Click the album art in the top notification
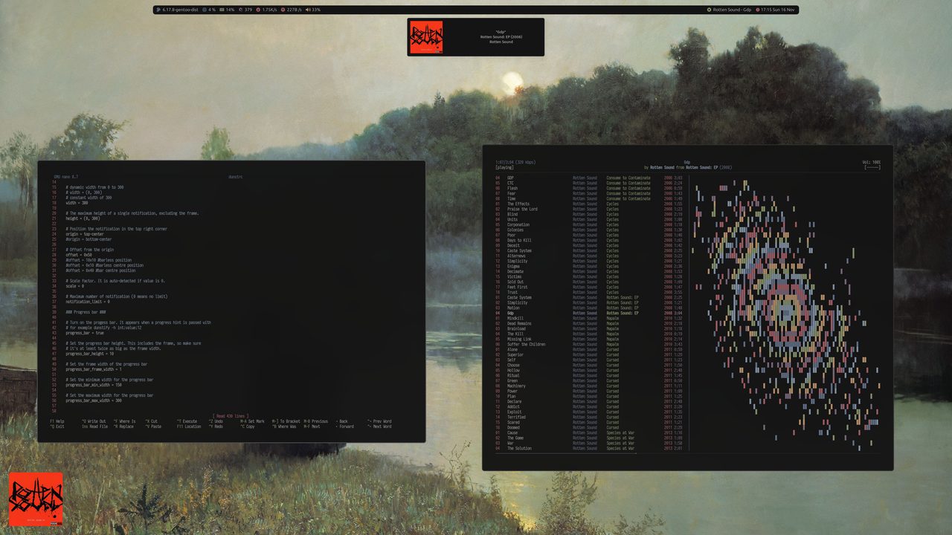This screenshot has height=535, width=952. 426,37
